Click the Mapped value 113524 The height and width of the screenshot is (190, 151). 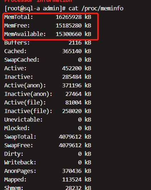pos(72,180)
